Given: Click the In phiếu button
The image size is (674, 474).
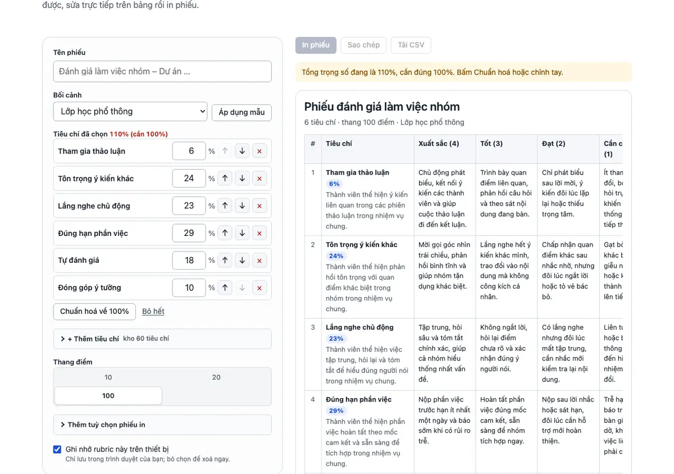Looking at the screenshot, I should pos(316,45).
